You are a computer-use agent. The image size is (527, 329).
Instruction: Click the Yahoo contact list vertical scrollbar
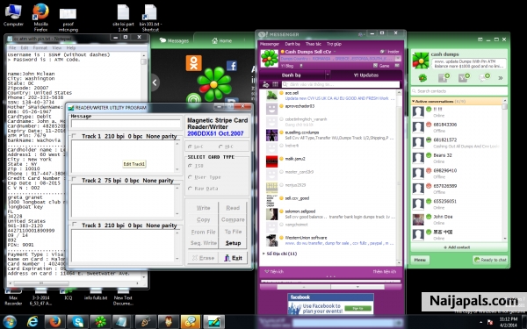click(400, 177)
